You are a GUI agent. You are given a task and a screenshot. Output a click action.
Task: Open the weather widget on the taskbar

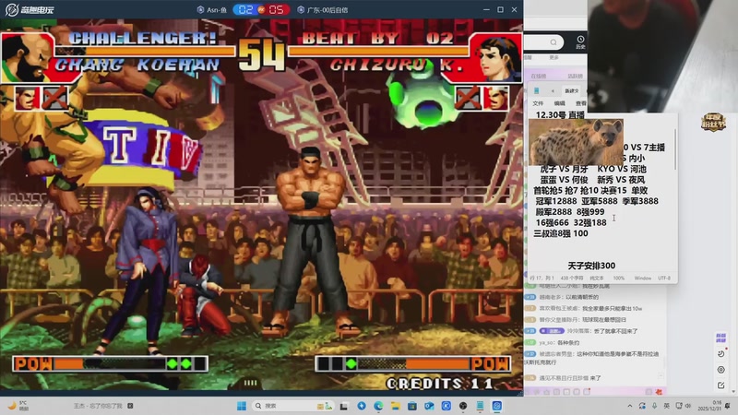[x=18, y=406]
